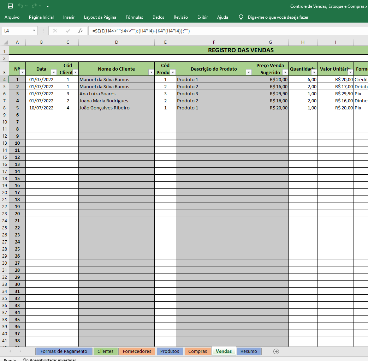The width and height of the screenshot is (368, 361).
Task: Click Acessibilidade: investigar in status bar
Action: click(52, 360)
